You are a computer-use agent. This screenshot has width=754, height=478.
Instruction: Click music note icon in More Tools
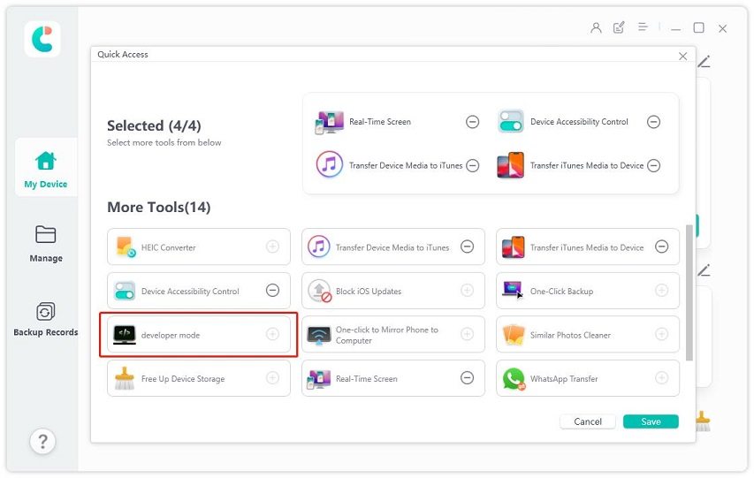click(x=319, y=247)
